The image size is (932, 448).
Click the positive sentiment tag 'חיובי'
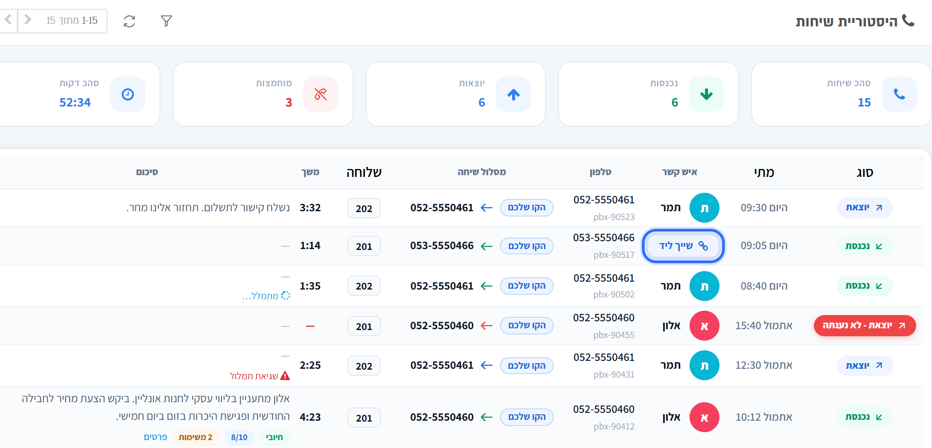point(274,437)
